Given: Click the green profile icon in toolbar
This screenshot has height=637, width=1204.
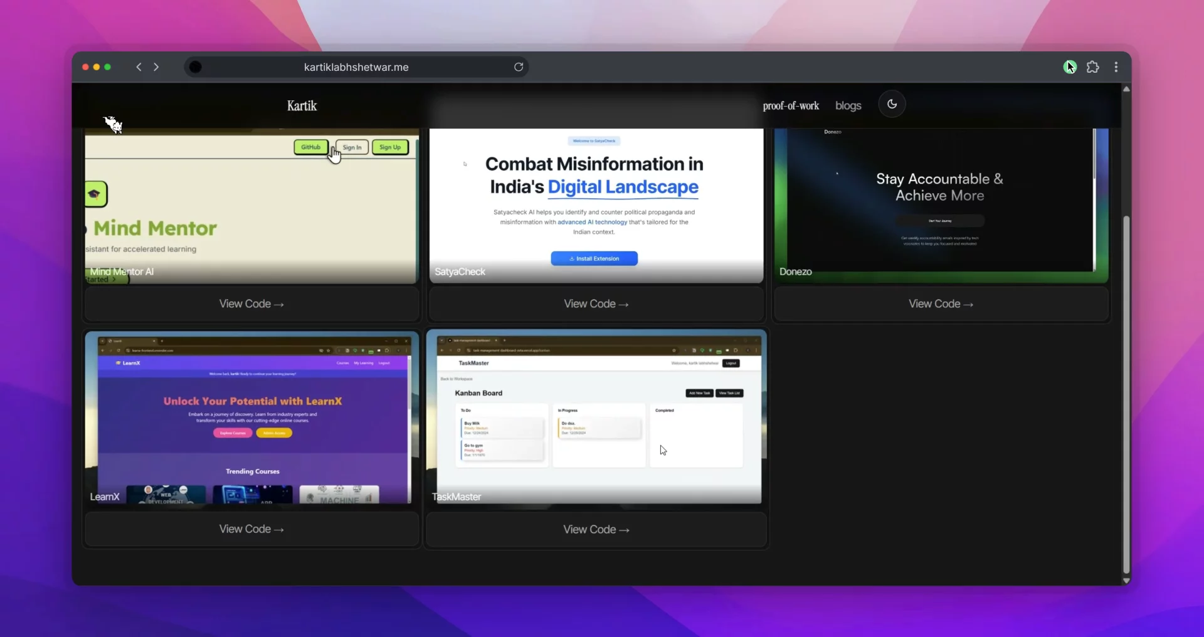Looking at the screenshot, I should tap(1069, 67).
